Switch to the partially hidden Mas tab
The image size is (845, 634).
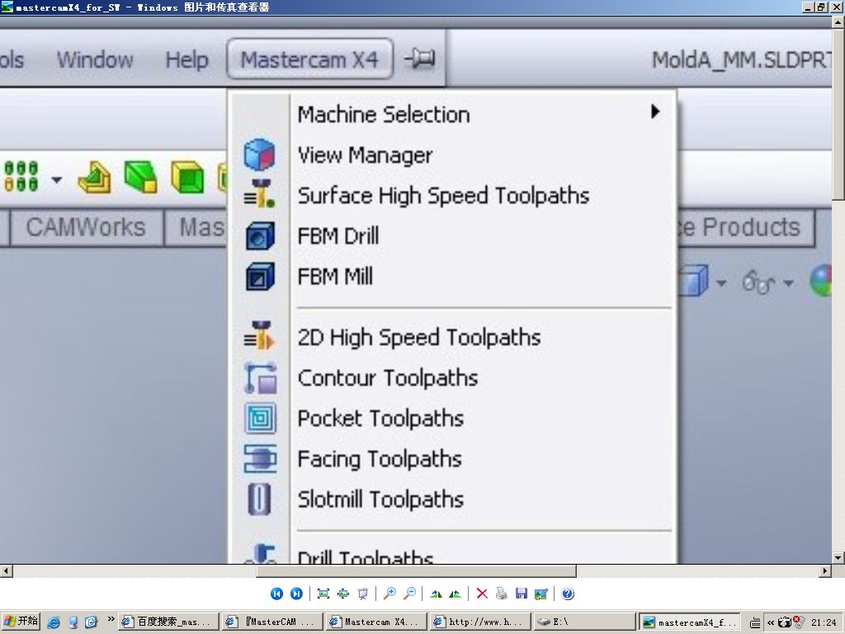click(196, 228)
